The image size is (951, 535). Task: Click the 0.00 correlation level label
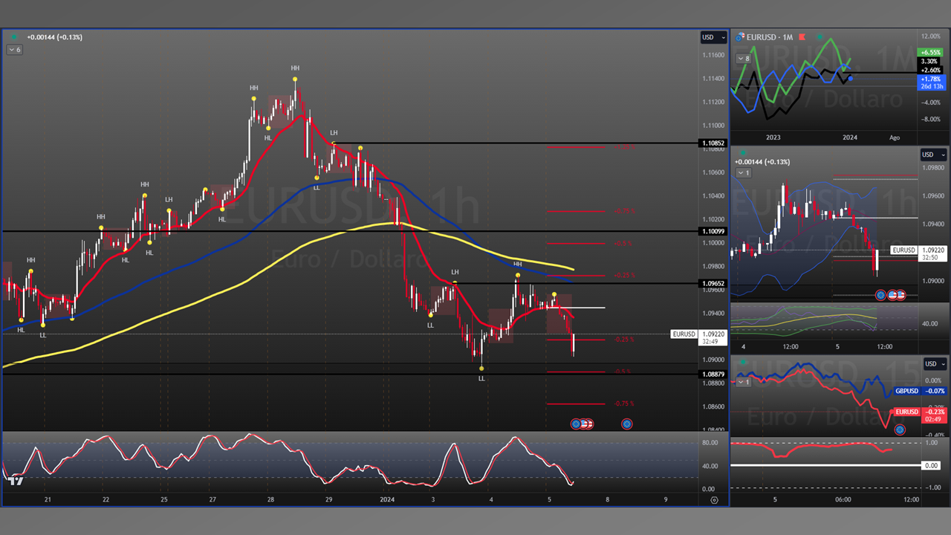coord(931,465)
